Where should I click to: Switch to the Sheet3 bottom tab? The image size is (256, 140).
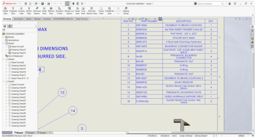click(42, 133)
